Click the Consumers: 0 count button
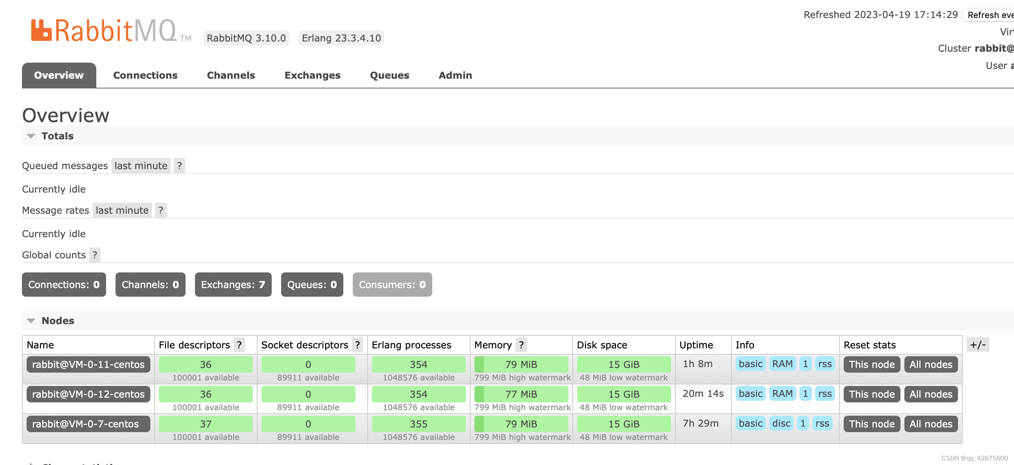The image size is (1014, 465). 392,285
